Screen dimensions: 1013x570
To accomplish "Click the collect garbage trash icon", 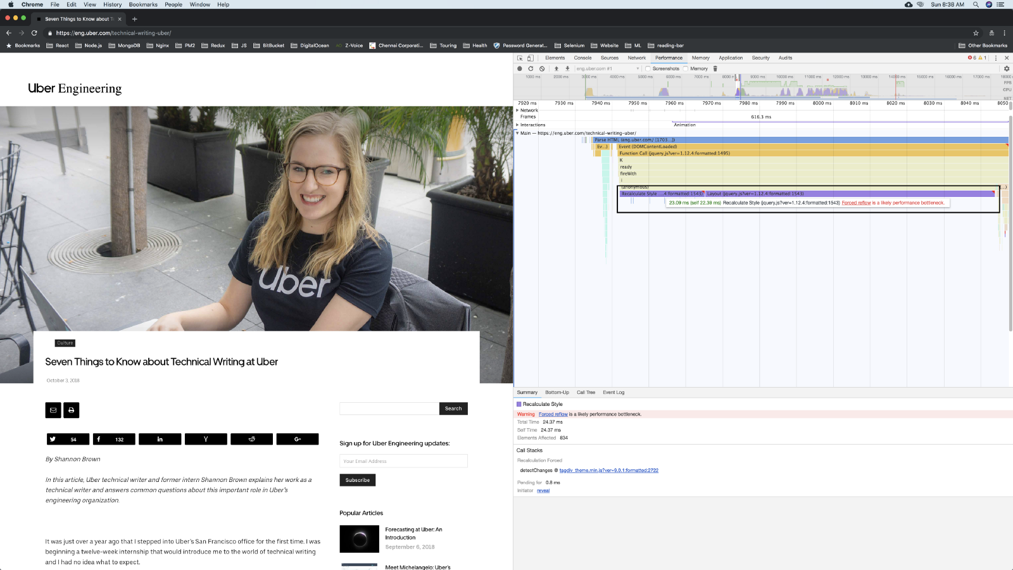I will point(715,68).
